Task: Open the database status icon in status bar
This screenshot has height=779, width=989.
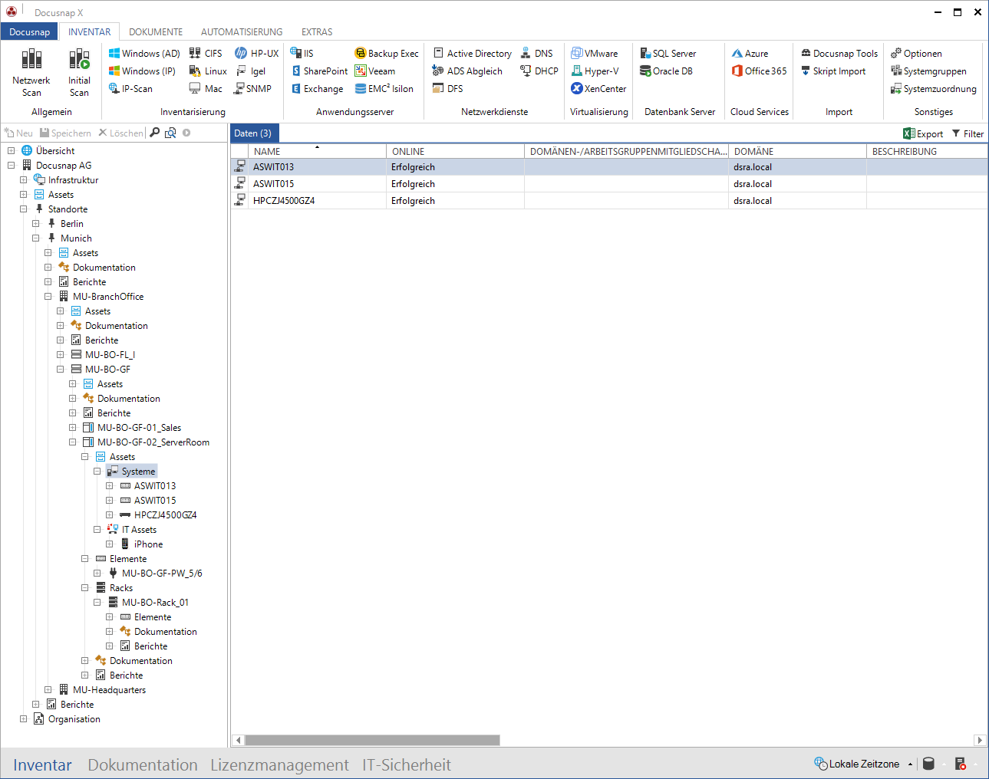Action: (x=928, y=764)
